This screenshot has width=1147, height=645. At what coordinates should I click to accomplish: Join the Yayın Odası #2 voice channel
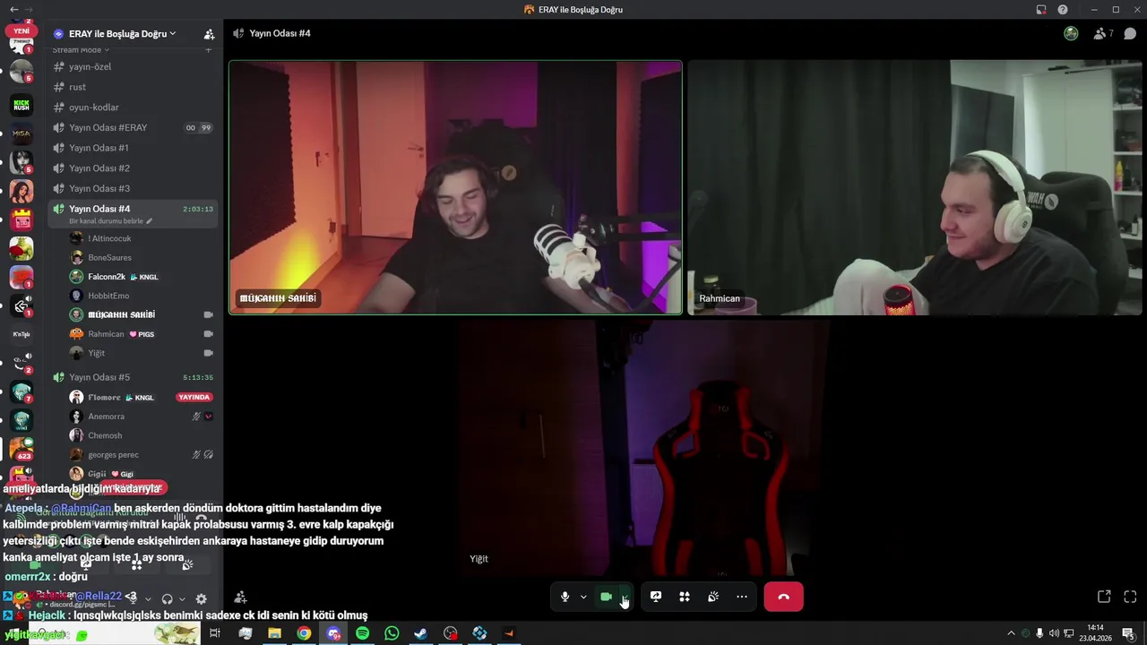[x=134, y=168]
